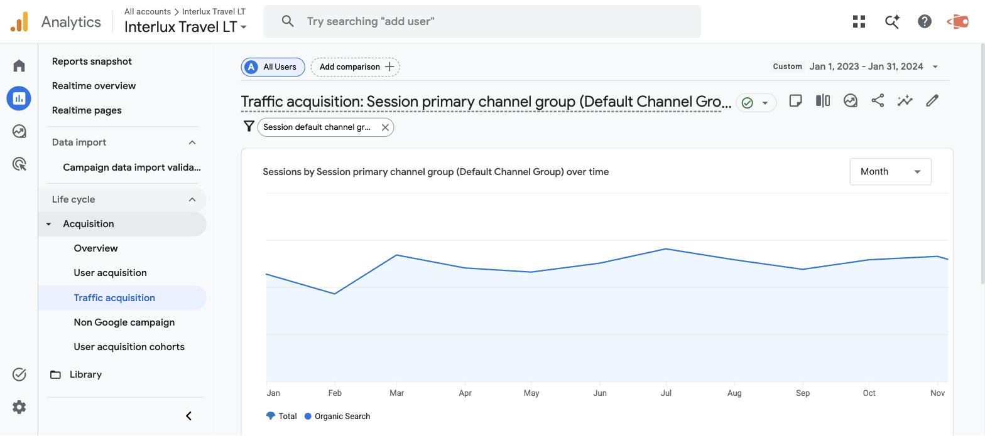This screenshot has height=436, width=985.
Task: Click the Google Analytics logo
Action: (x=19, y=22)
